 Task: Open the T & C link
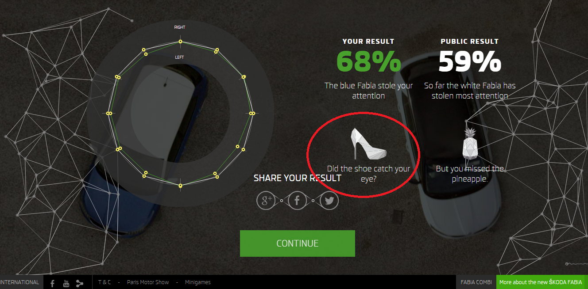(104, 282)
